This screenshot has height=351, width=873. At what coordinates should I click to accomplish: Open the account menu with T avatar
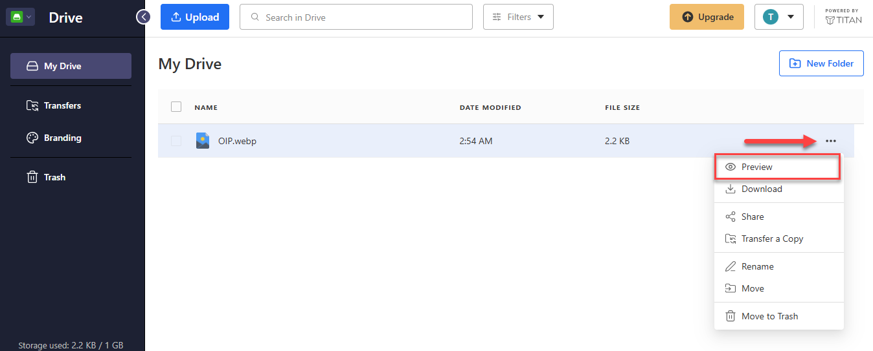pyautogui.click(x=779, y=17)
